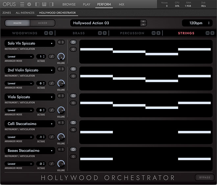Select the PERCUSSION section tab

pos(132,33)
